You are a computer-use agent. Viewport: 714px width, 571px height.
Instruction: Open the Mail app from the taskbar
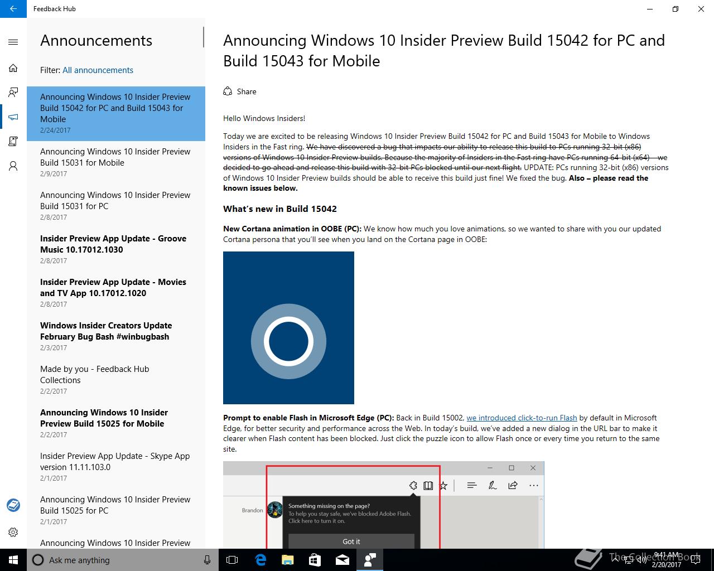coord(342,560)
